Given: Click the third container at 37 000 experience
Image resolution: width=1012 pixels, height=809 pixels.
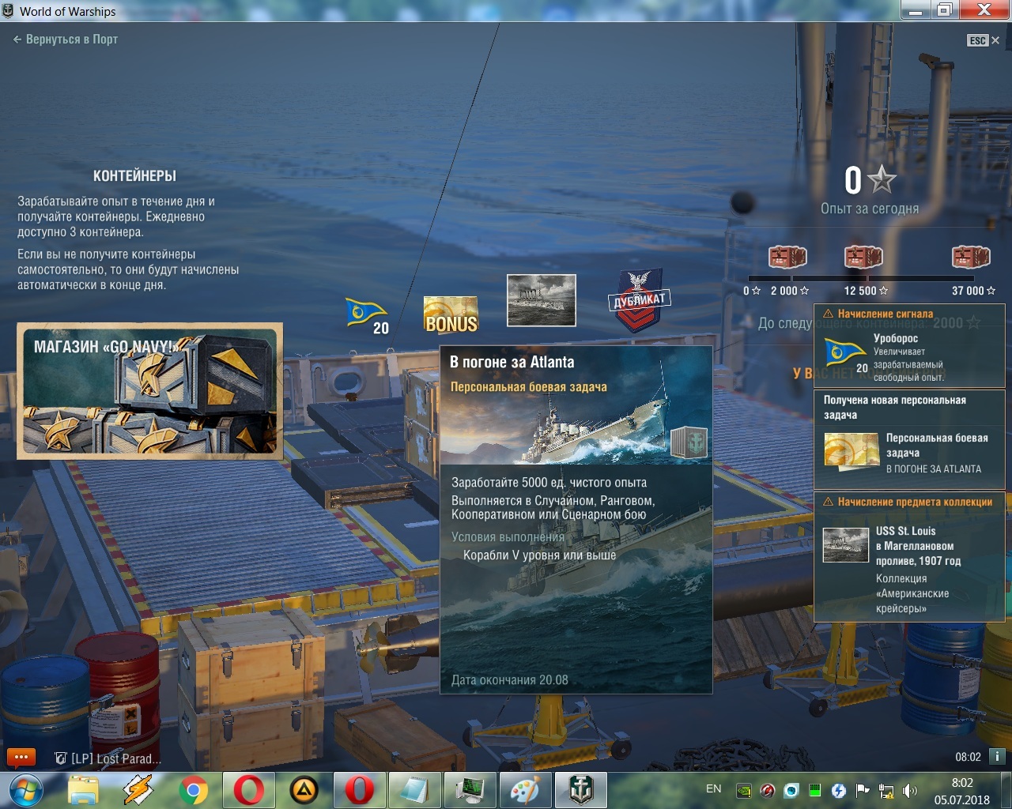Looking at the screenshot, I should coord(971,258).
